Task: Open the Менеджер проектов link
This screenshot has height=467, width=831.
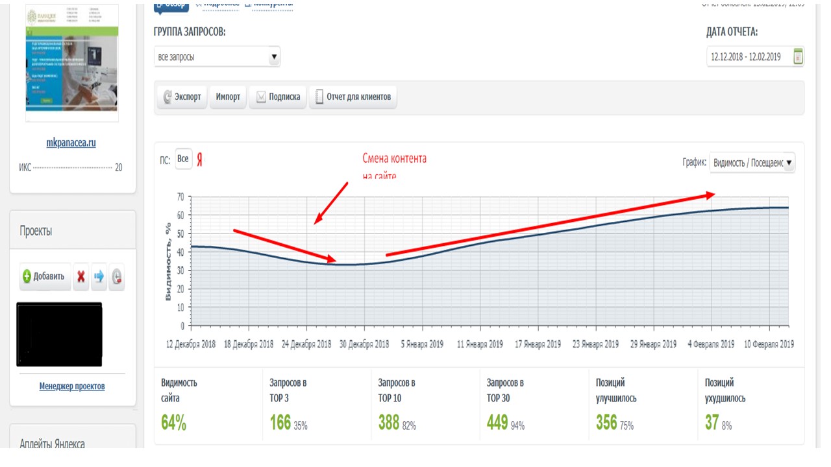Action: coord(72,386)
